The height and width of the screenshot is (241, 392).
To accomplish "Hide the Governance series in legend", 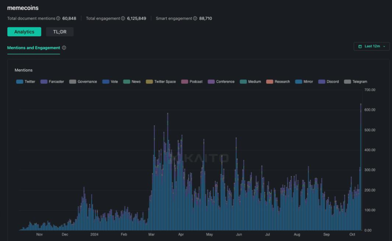I will [x=83, y=82].
